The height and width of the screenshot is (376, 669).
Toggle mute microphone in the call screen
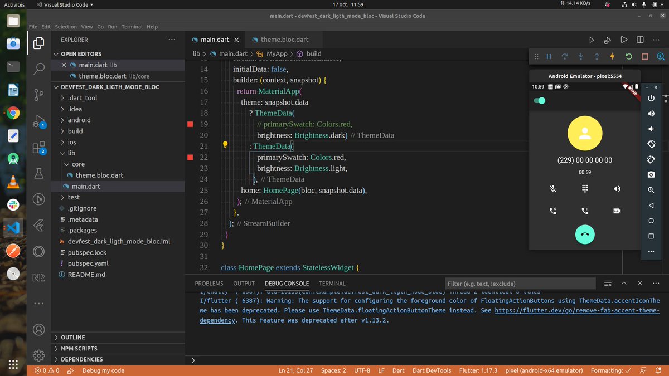point(553,189)
